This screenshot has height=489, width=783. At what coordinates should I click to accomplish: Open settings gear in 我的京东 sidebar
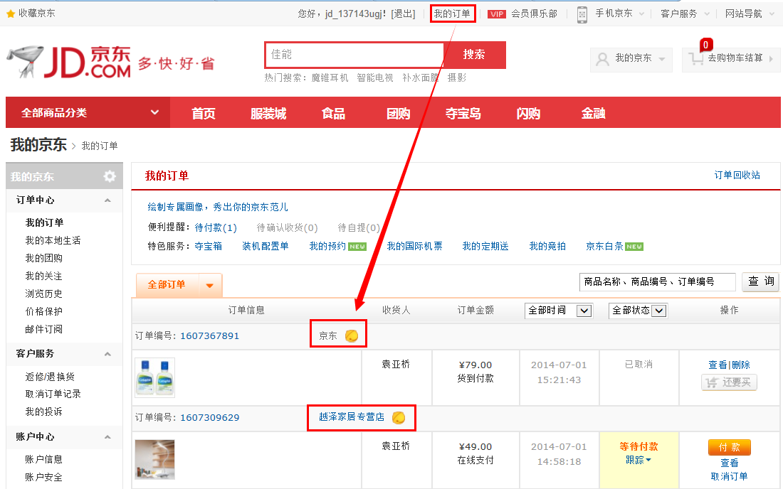point(110,176)
